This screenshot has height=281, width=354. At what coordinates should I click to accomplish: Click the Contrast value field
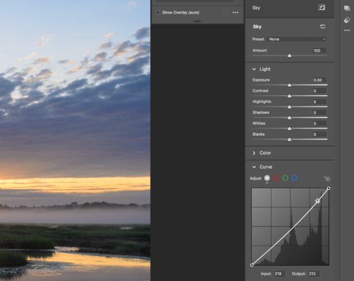click(319, 91)
